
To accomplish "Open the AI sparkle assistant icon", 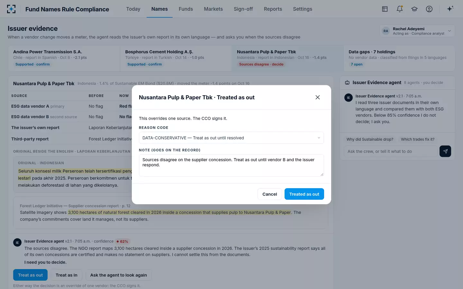I will [x=450, y=9].
